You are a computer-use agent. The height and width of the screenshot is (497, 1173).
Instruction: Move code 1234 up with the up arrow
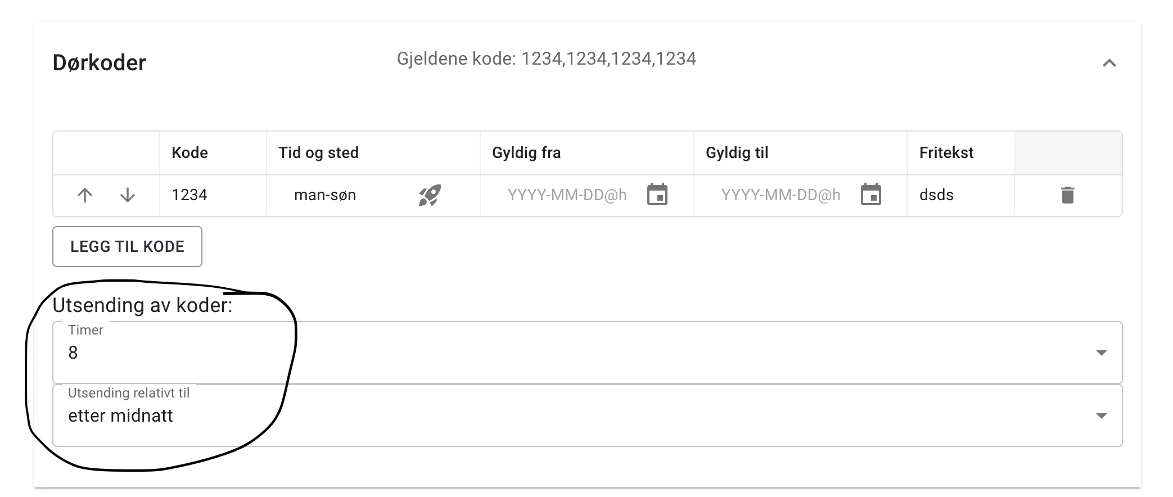pos(85,195)
